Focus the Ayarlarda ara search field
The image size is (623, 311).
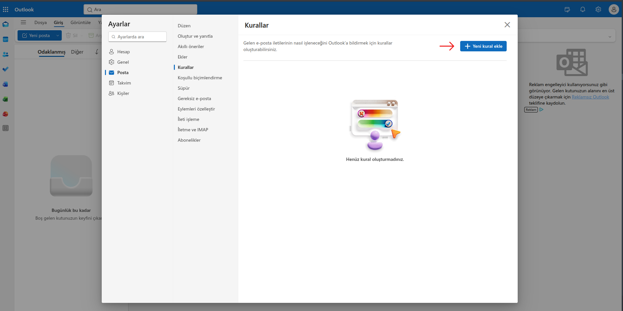pos(137,37)
